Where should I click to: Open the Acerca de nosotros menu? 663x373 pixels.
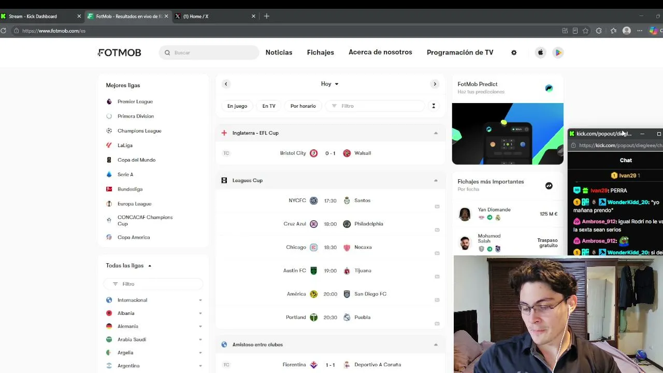tap(380, 52)
